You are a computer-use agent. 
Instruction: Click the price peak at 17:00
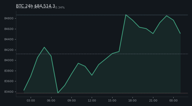pyautogui.click(x=126, y=15)
